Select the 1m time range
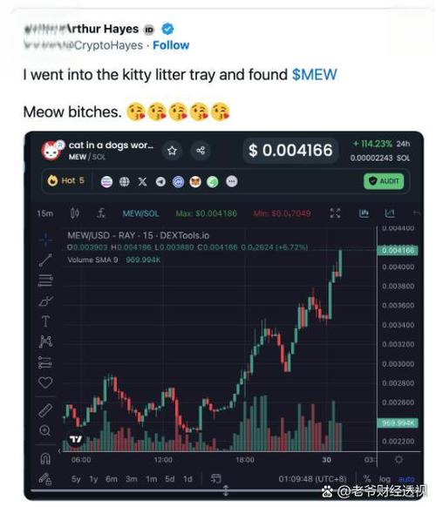Viewport: 436px width, 507px height. click(x=151, y=479)
